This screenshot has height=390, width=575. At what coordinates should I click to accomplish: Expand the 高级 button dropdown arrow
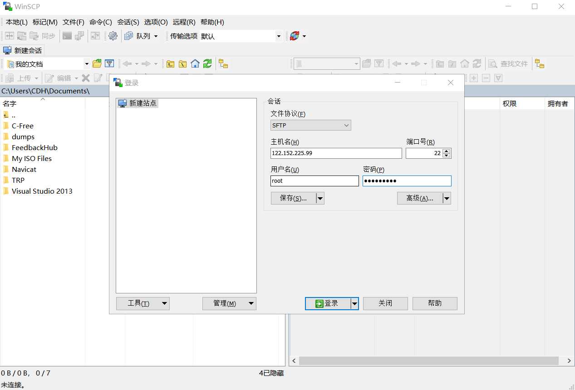(447, 198)
